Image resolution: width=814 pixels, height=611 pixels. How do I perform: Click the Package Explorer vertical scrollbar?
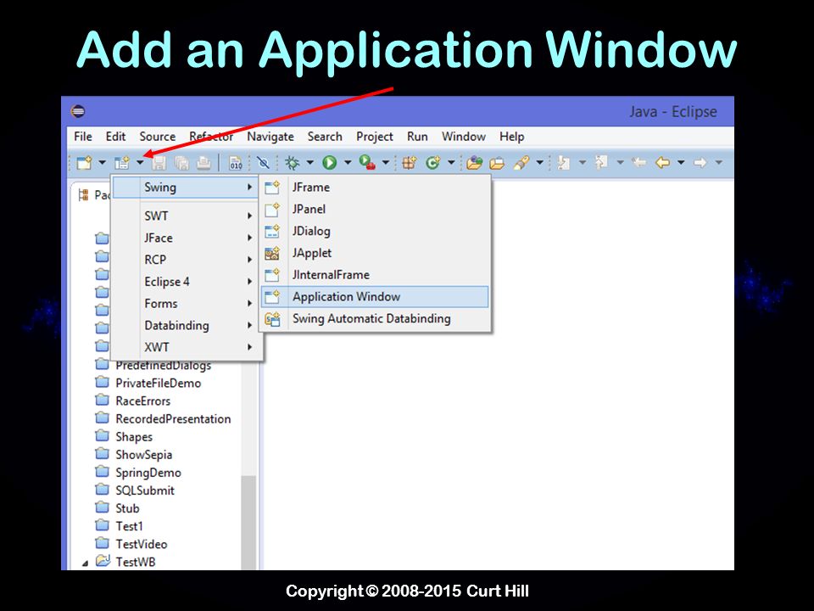coord(248,522)
